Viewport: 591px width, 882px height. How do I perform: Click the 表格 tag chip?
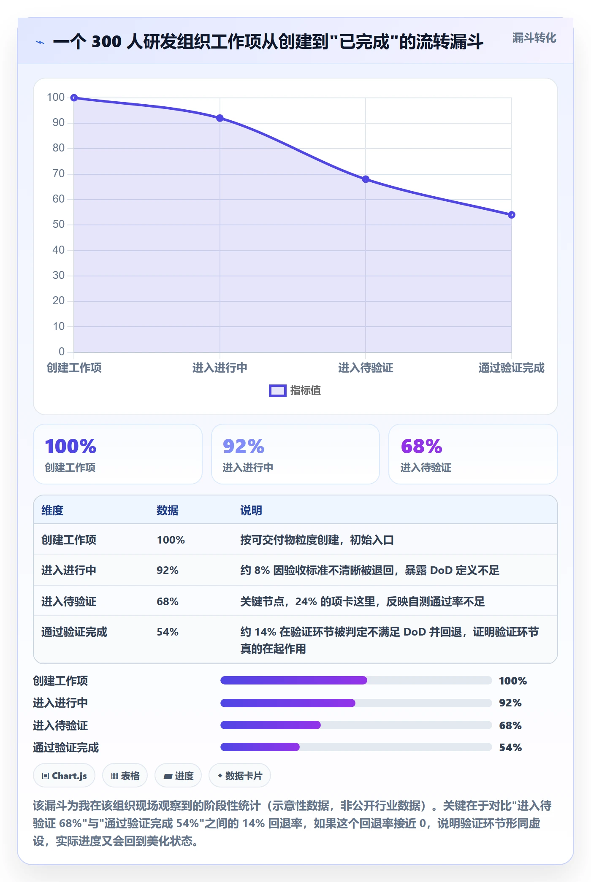pyautogui.click(x=125, y=776)
